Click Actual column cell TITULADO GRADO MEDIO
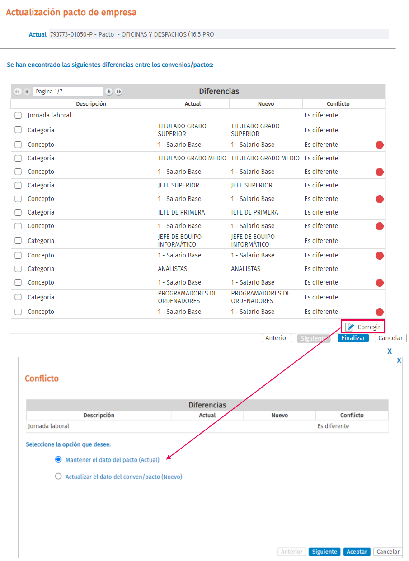409x561 pixels. tap(193, 159)
